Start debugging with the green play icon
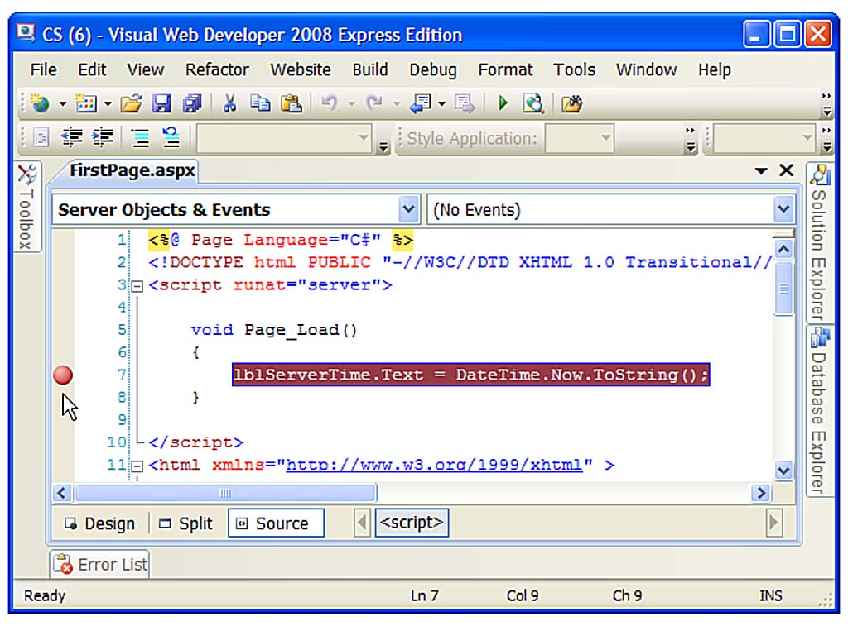Screen dimensions: 848x626 (x=503, y=103)
